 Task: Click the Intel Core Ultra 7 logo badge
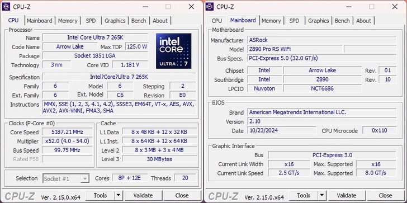point(174,51)
